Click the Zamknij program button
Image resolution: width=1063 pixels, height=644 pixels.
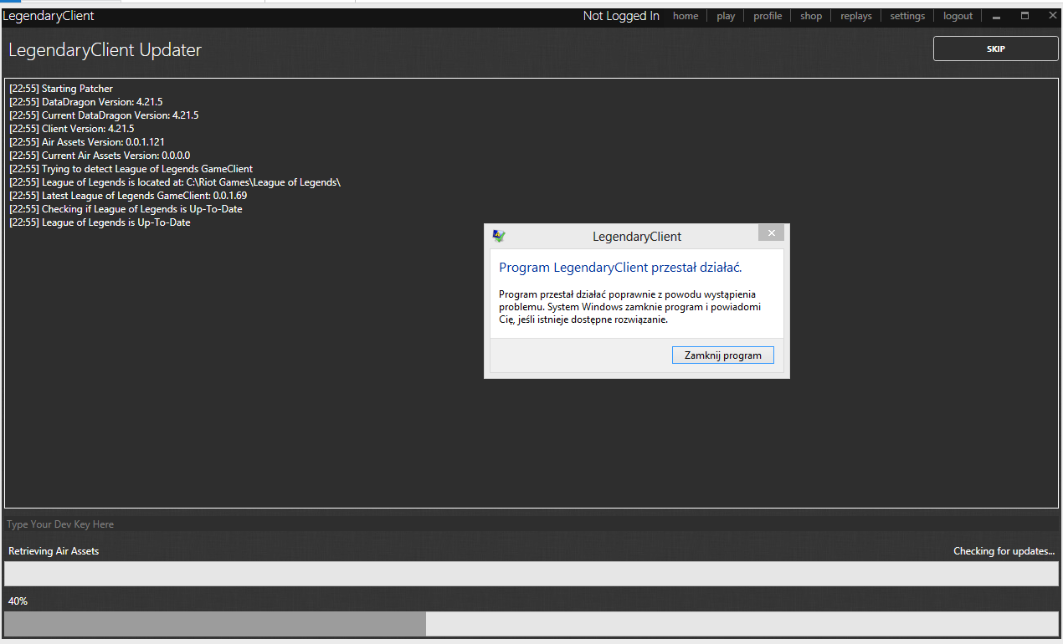[x=723, y=355]
